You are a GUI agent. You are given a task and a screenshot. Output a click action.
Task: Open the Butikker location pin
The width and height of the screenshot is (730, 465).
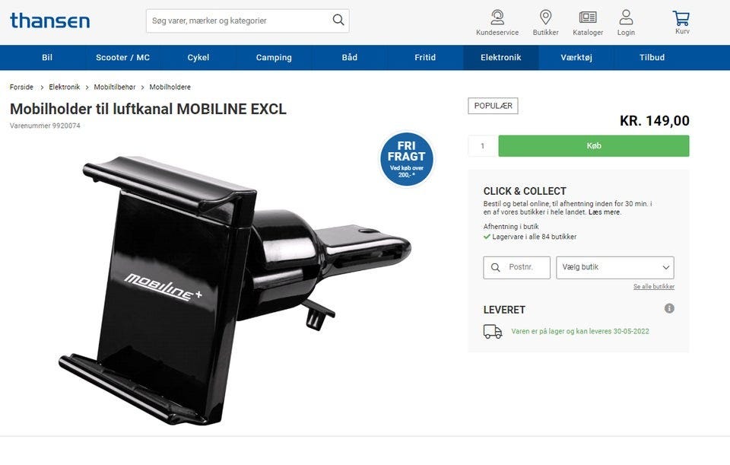tap(546, 18)
